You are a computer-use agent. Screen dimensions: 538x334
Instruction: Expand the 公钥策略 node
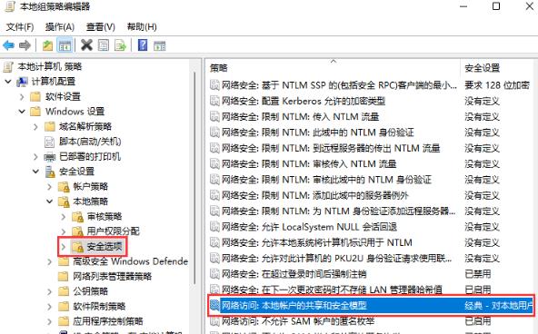pos(49,291)
